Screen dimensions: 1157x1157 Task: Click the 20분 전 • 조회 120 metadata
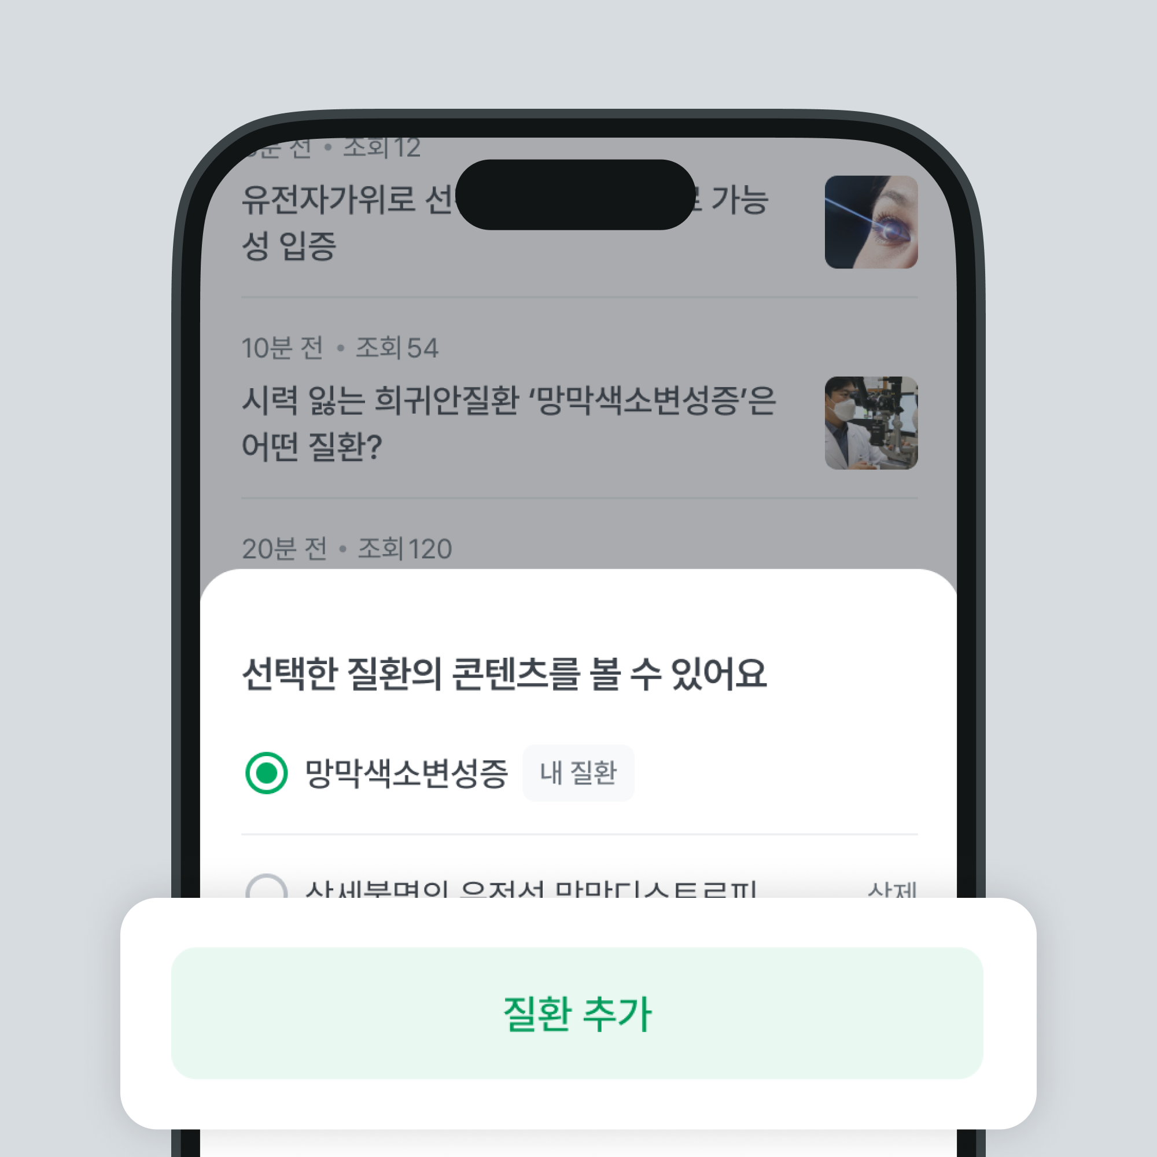pyautogui.click(x=347, y=548)
